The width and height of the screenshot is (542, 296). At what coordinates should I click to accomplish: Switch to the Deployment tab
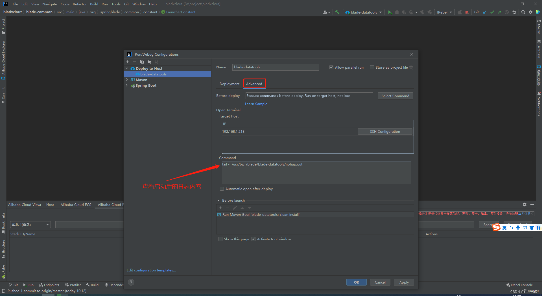[x=230, y=84]
